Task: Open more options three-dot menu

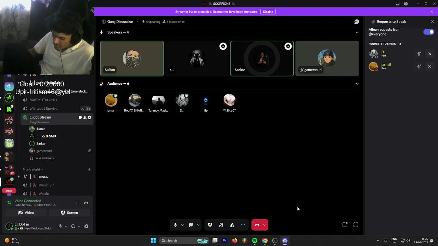Action: click(243, 225)
